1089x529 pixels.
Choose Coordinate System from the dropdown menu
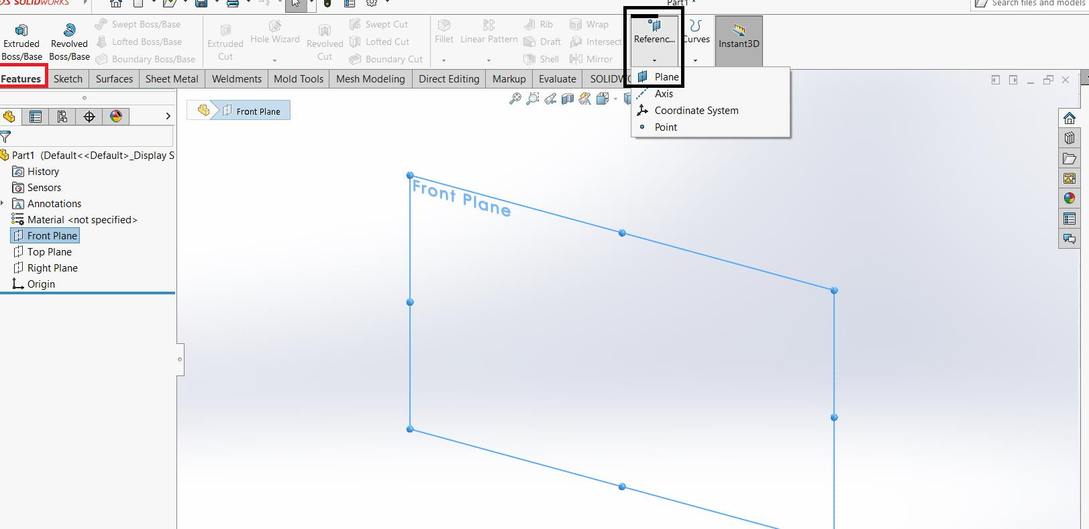click(x=696, y=111)
